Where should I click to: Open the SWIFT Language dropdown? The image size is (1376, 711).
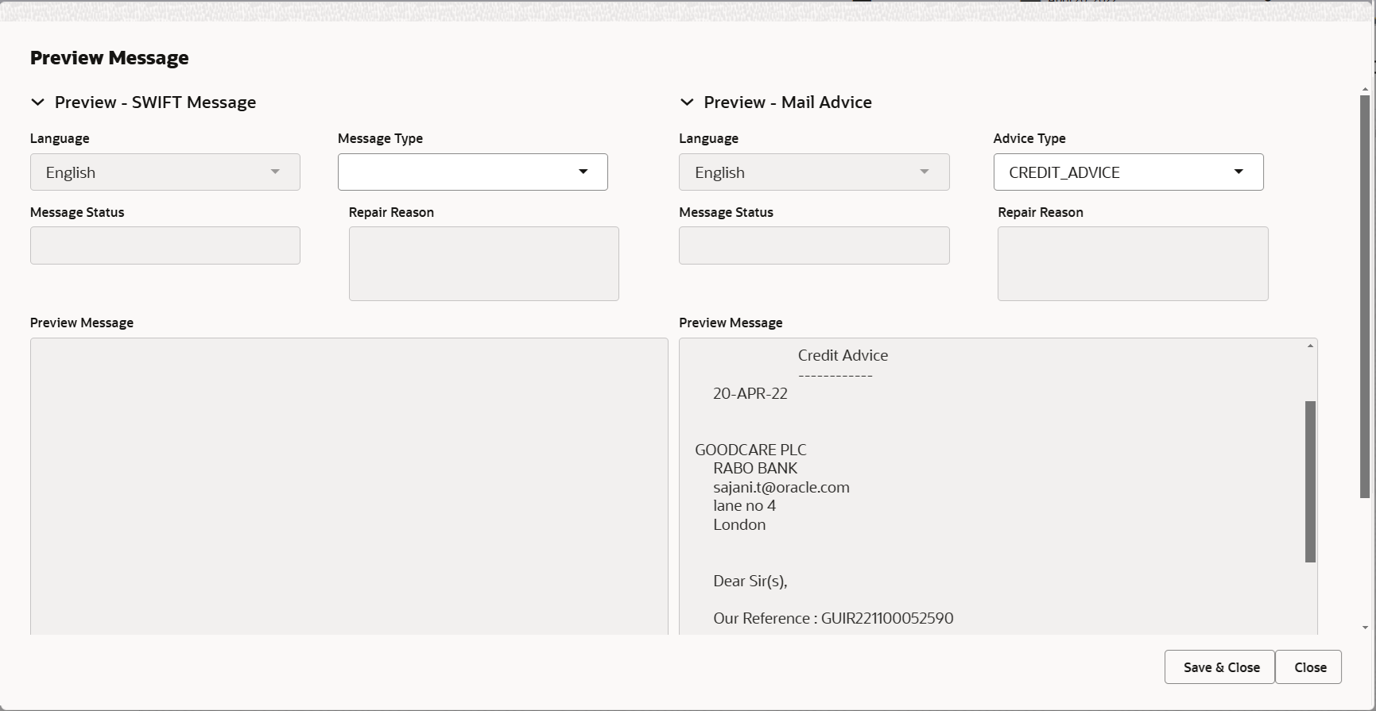[x=165, y=172]
